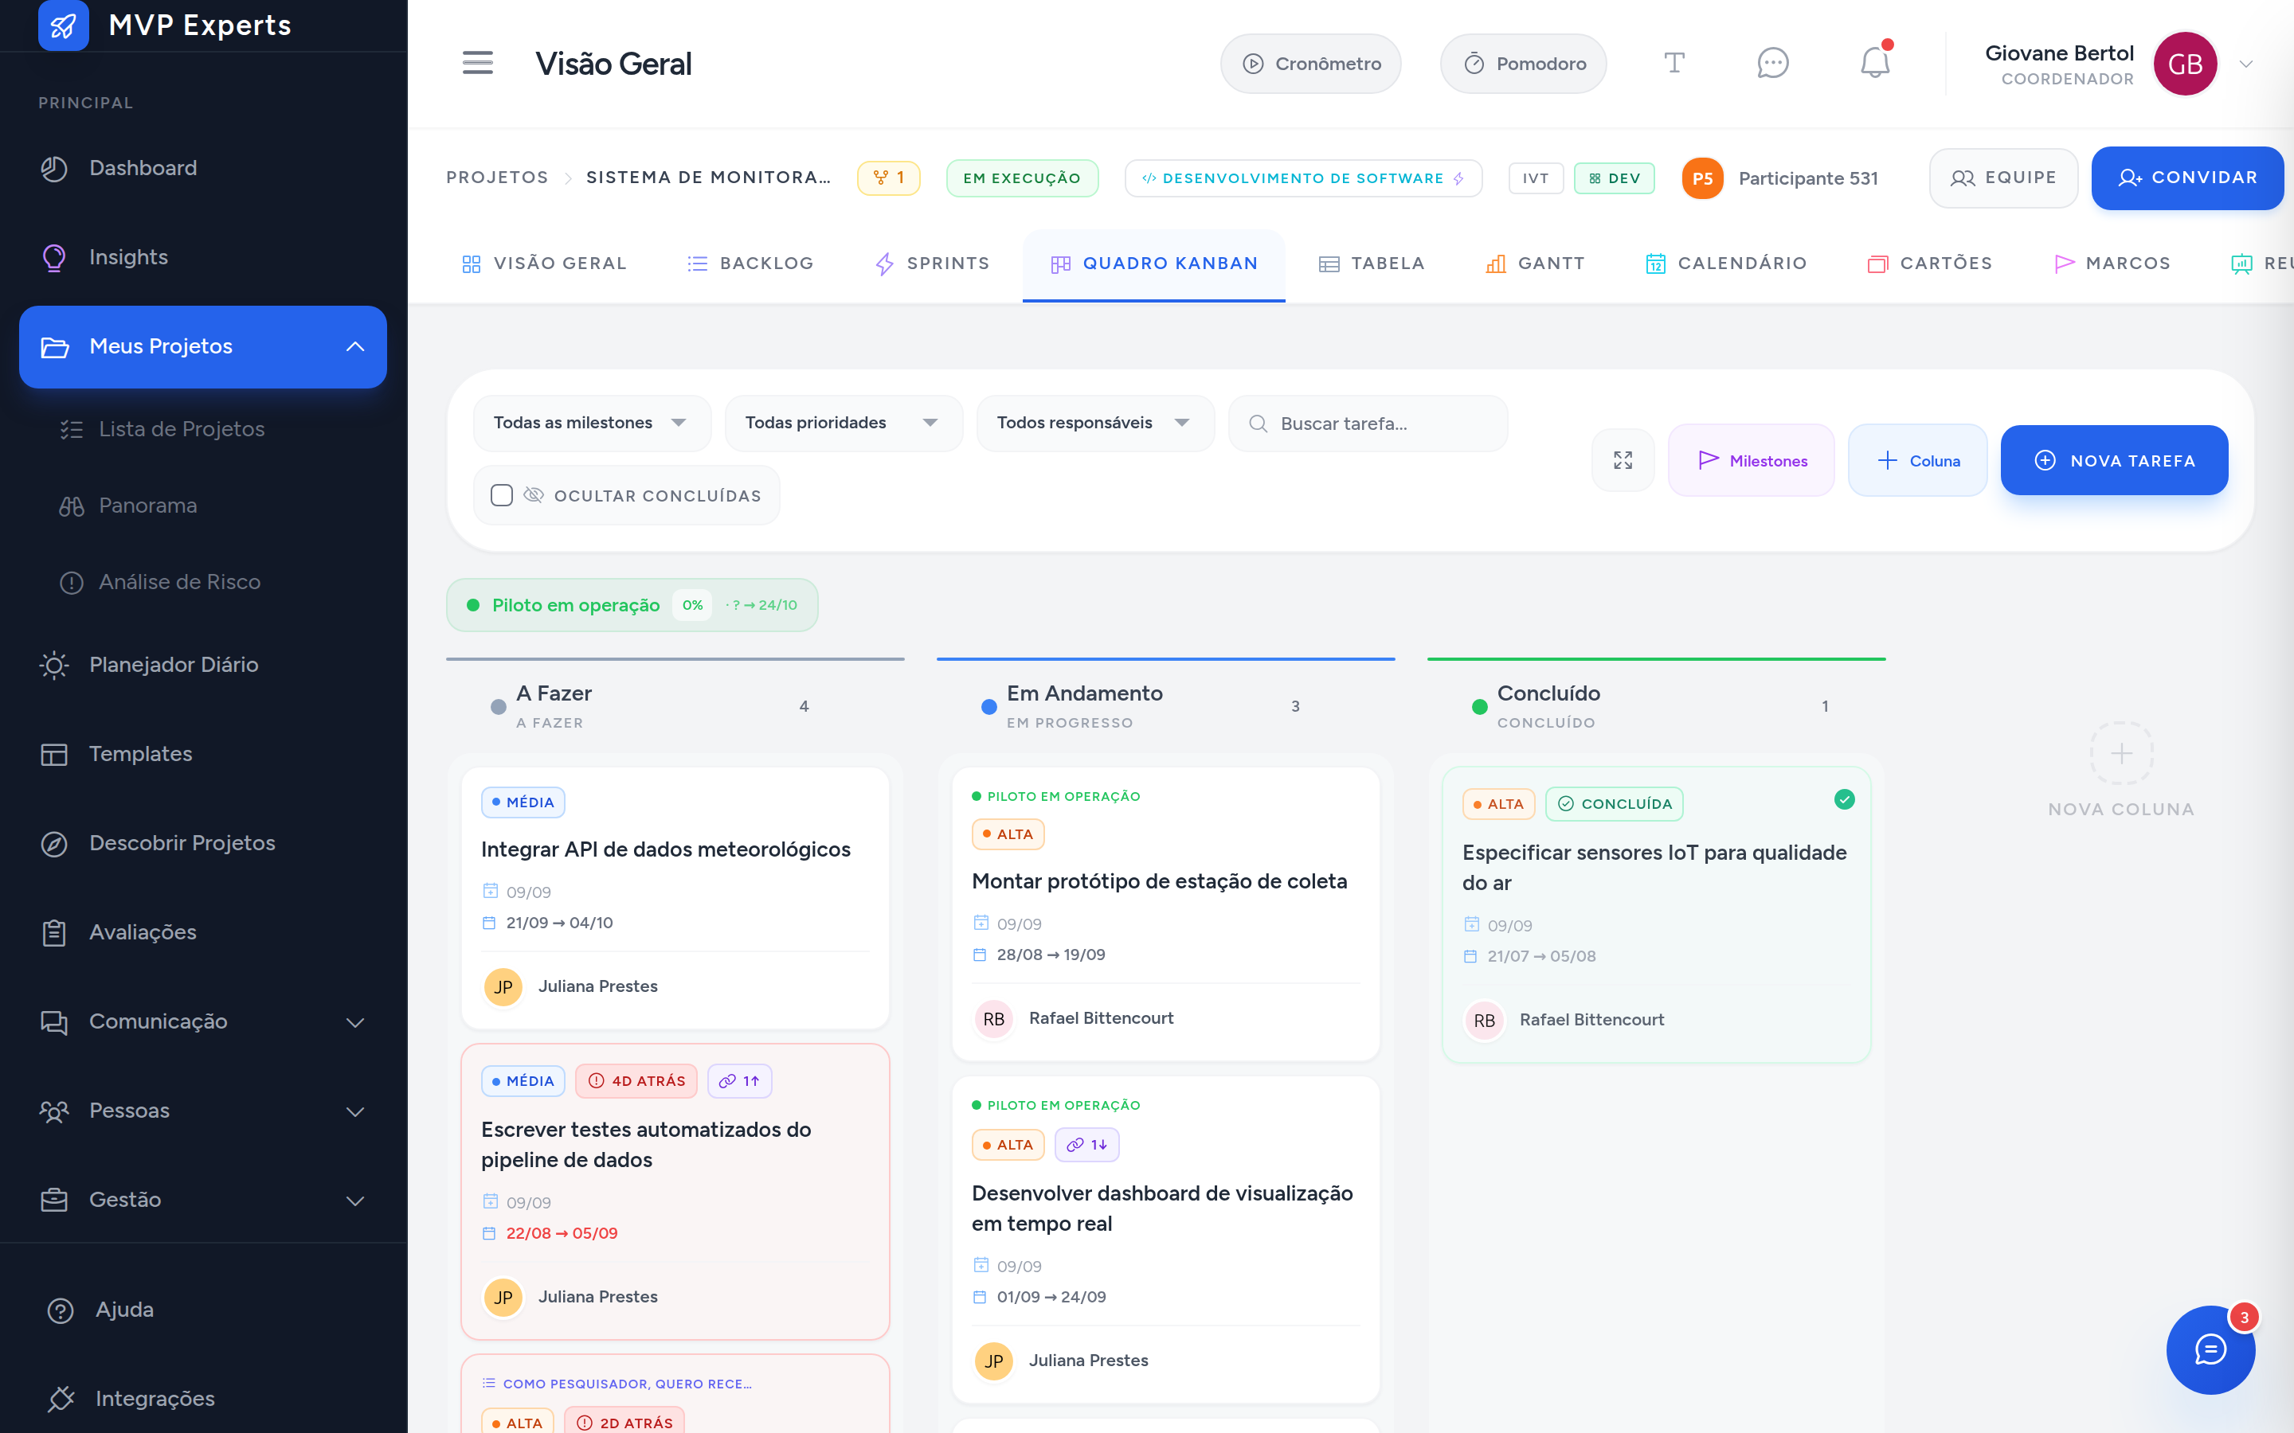
Task: Click Concluído column green dot
Action: click(x=1479, y=707)
